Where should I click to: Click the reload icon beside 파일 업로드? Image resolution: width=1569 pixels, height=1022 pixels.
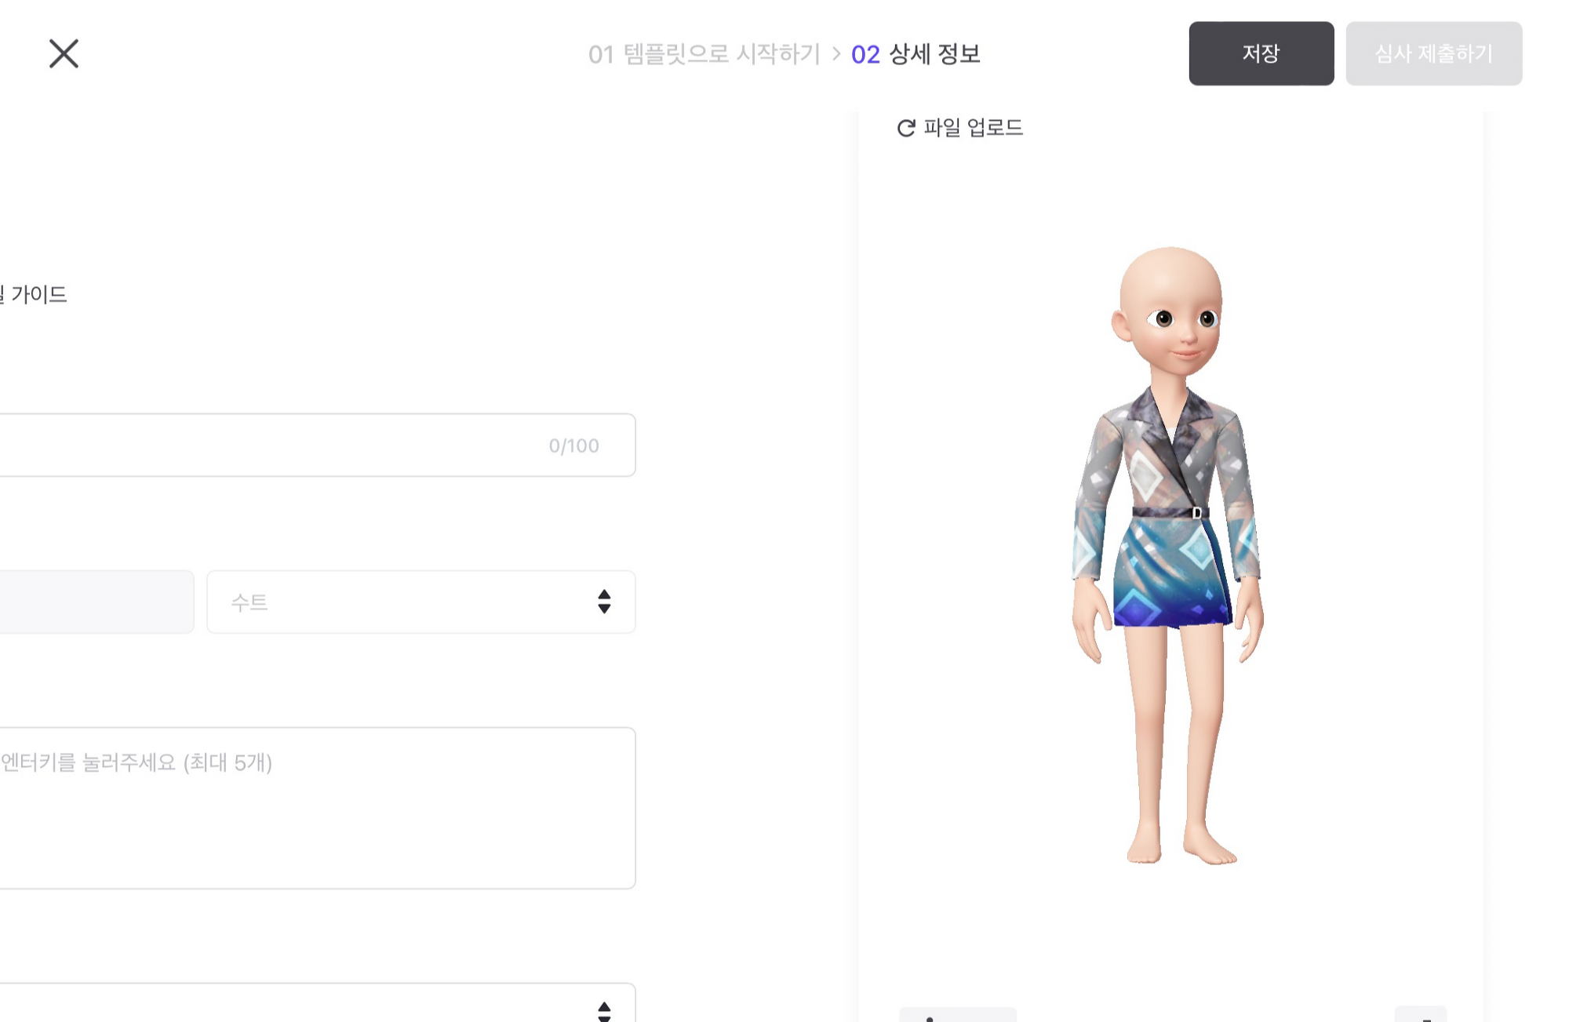click(906, 128)
